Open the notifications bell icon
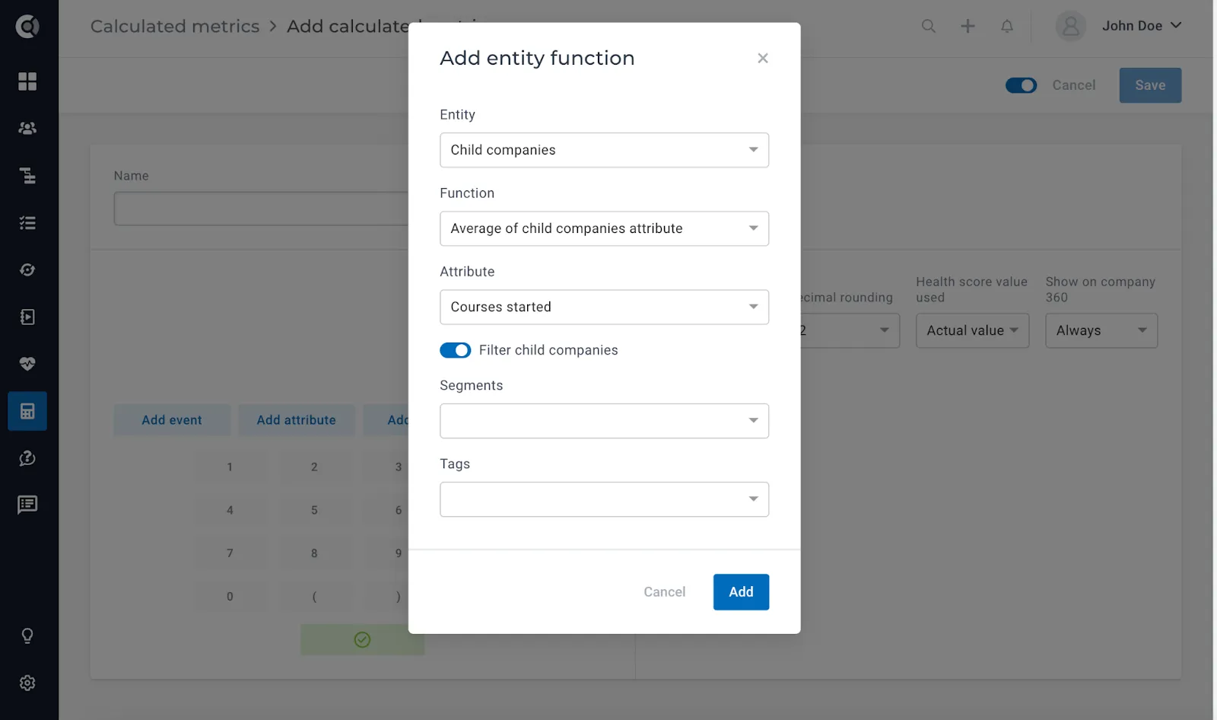The height and width of the screenshot is (720, 1217). [x=1007, y=26]
